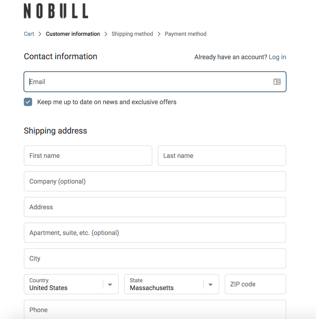Uncheck the news and exclusive offers checkbox
The width and height of the screenshot is (316, 319).
(x=28, y=102)
